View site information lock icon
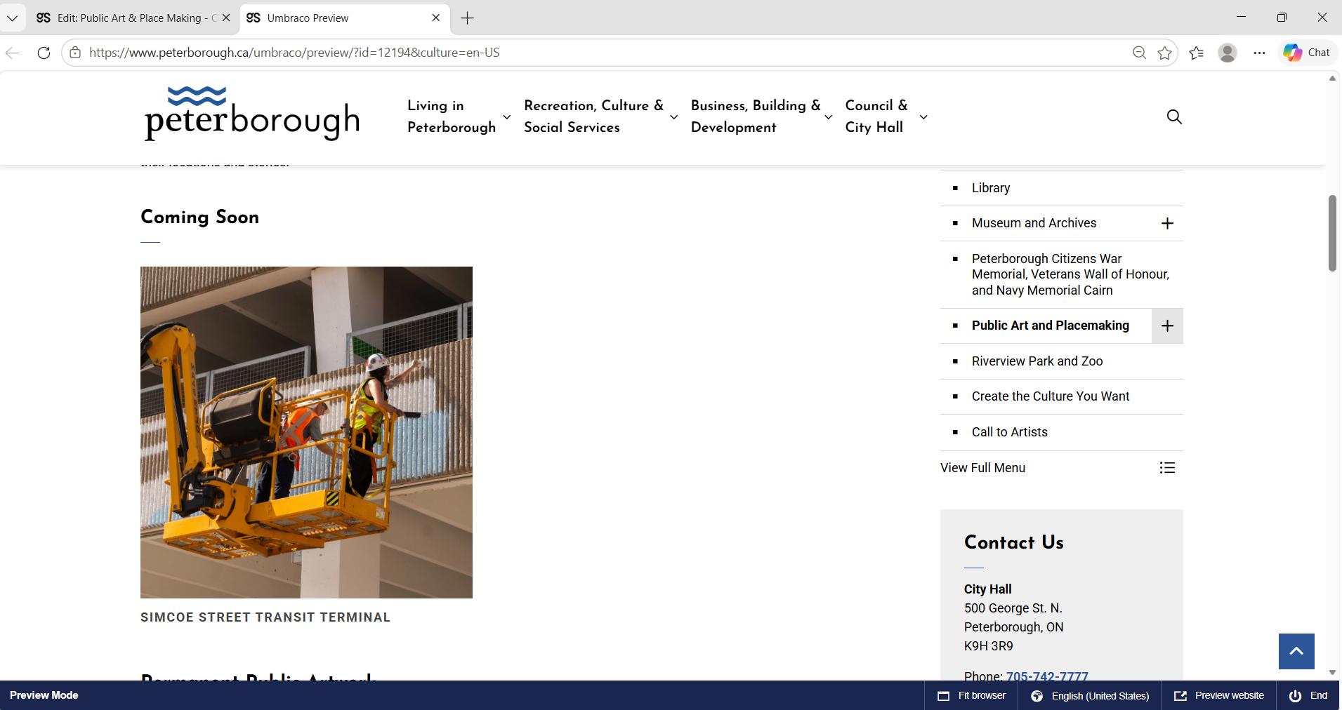This screenshot has width=1342, height=710. tap(75, 53)
